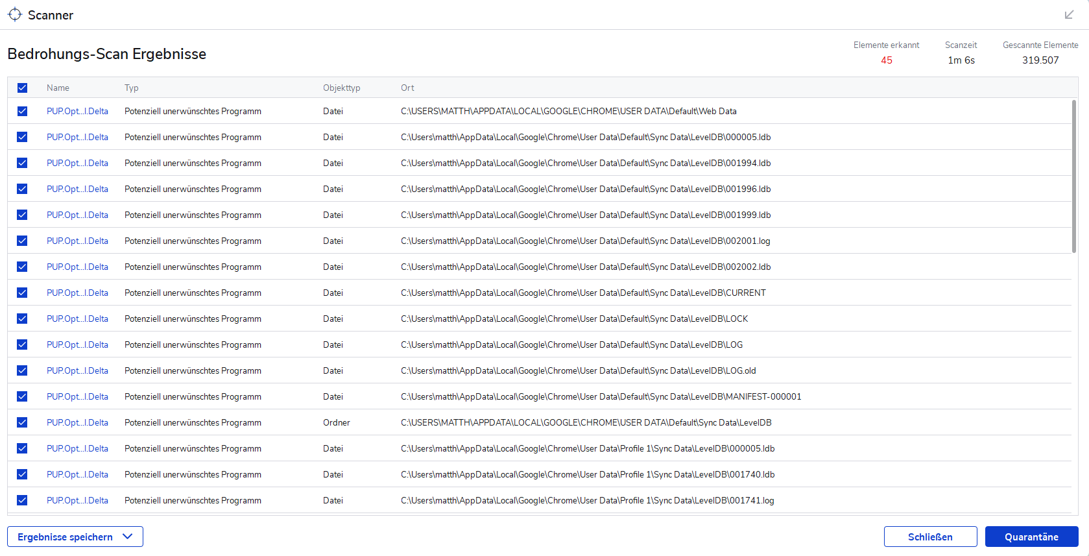The height and width of the screenshot is (556, 1089).
Task: Sort results by Typ column
Action: pyautogui.click(x=131, y=88)
